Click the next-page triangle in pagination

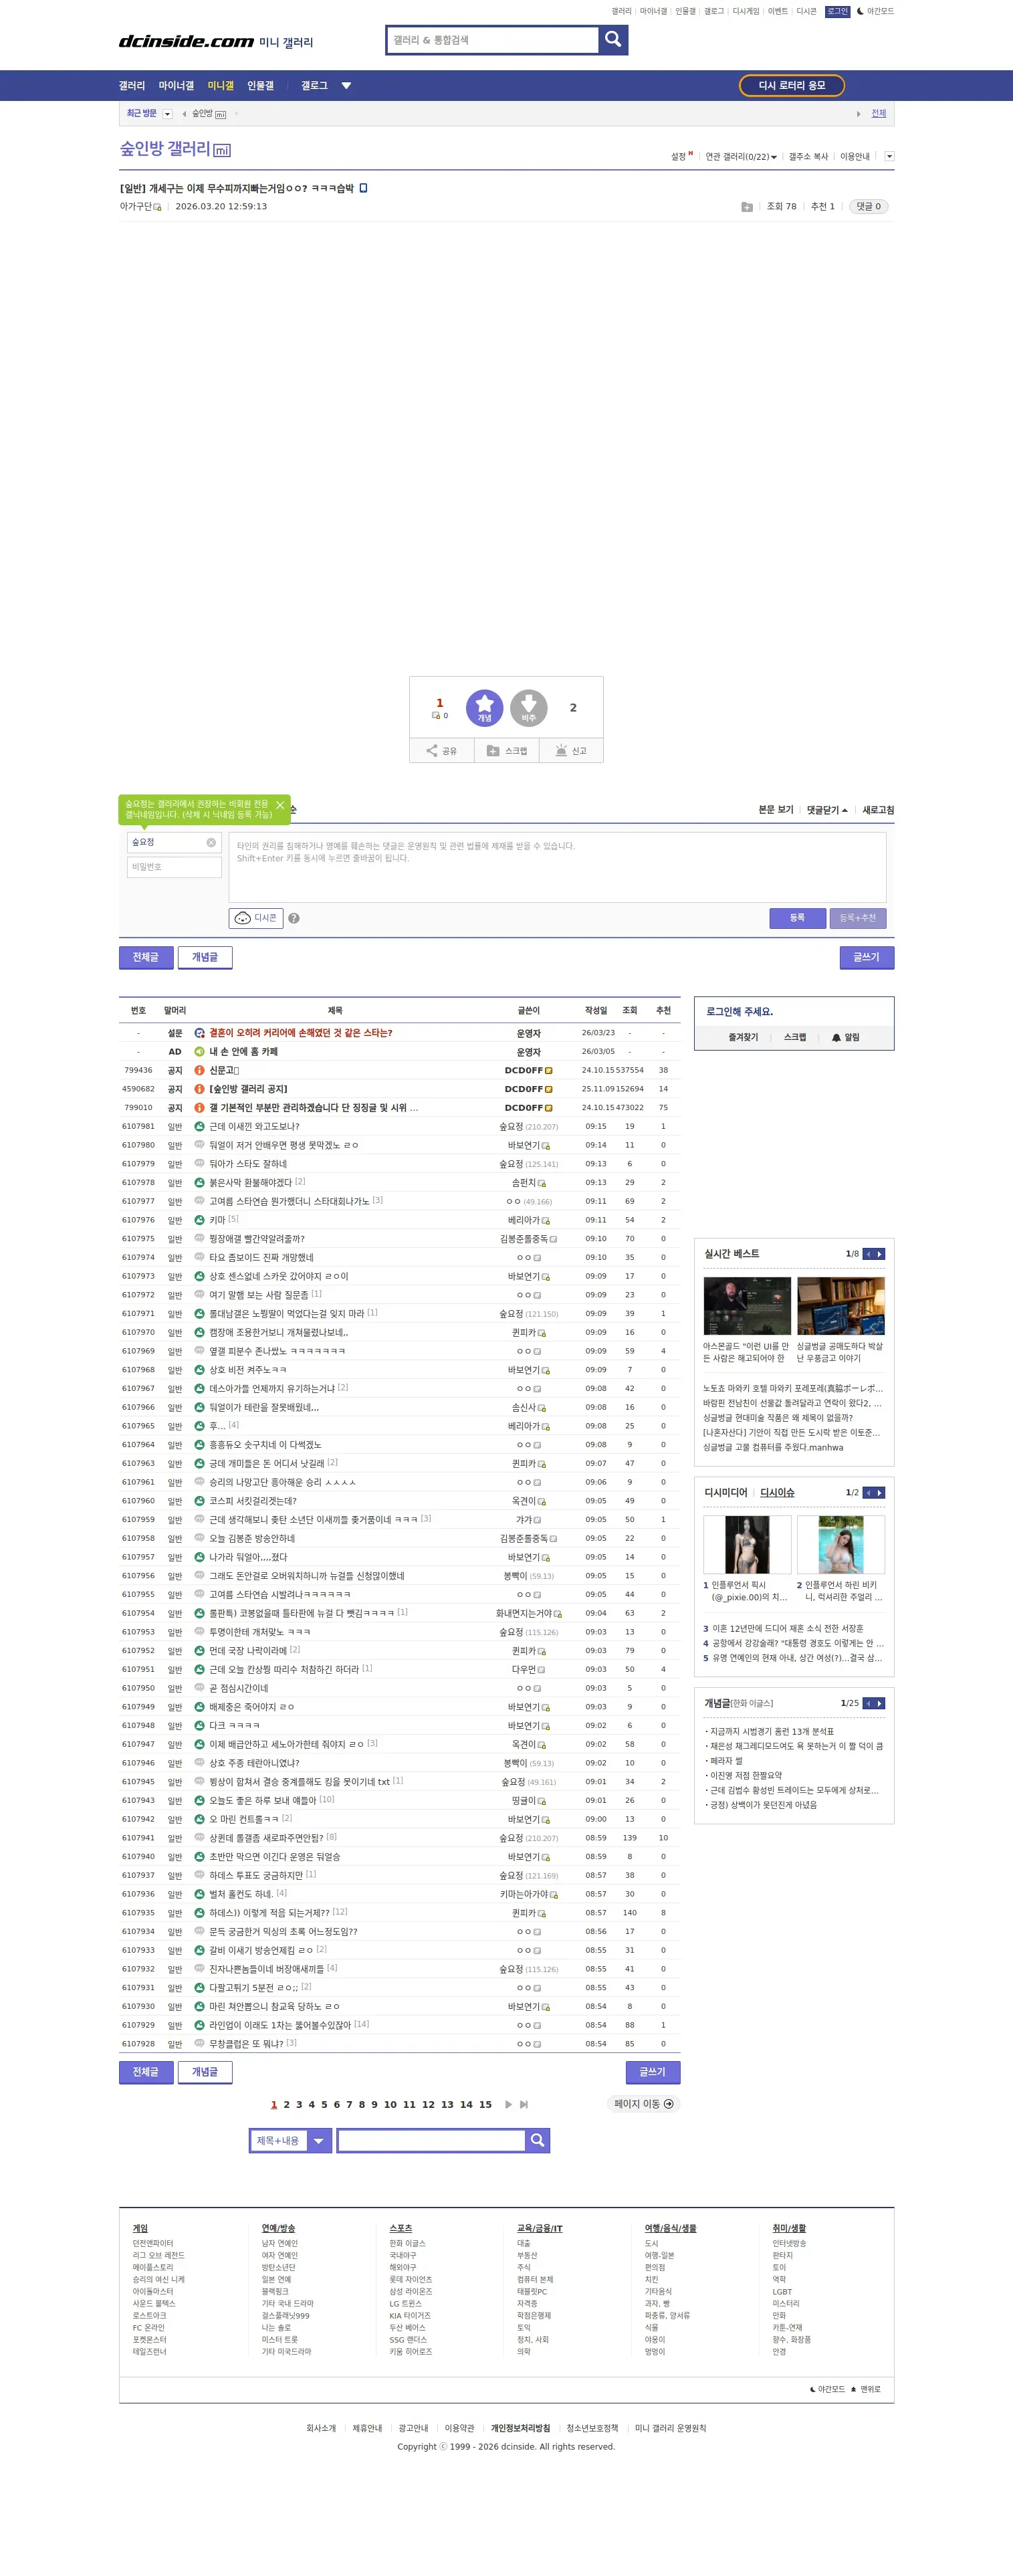[508, 2104]
